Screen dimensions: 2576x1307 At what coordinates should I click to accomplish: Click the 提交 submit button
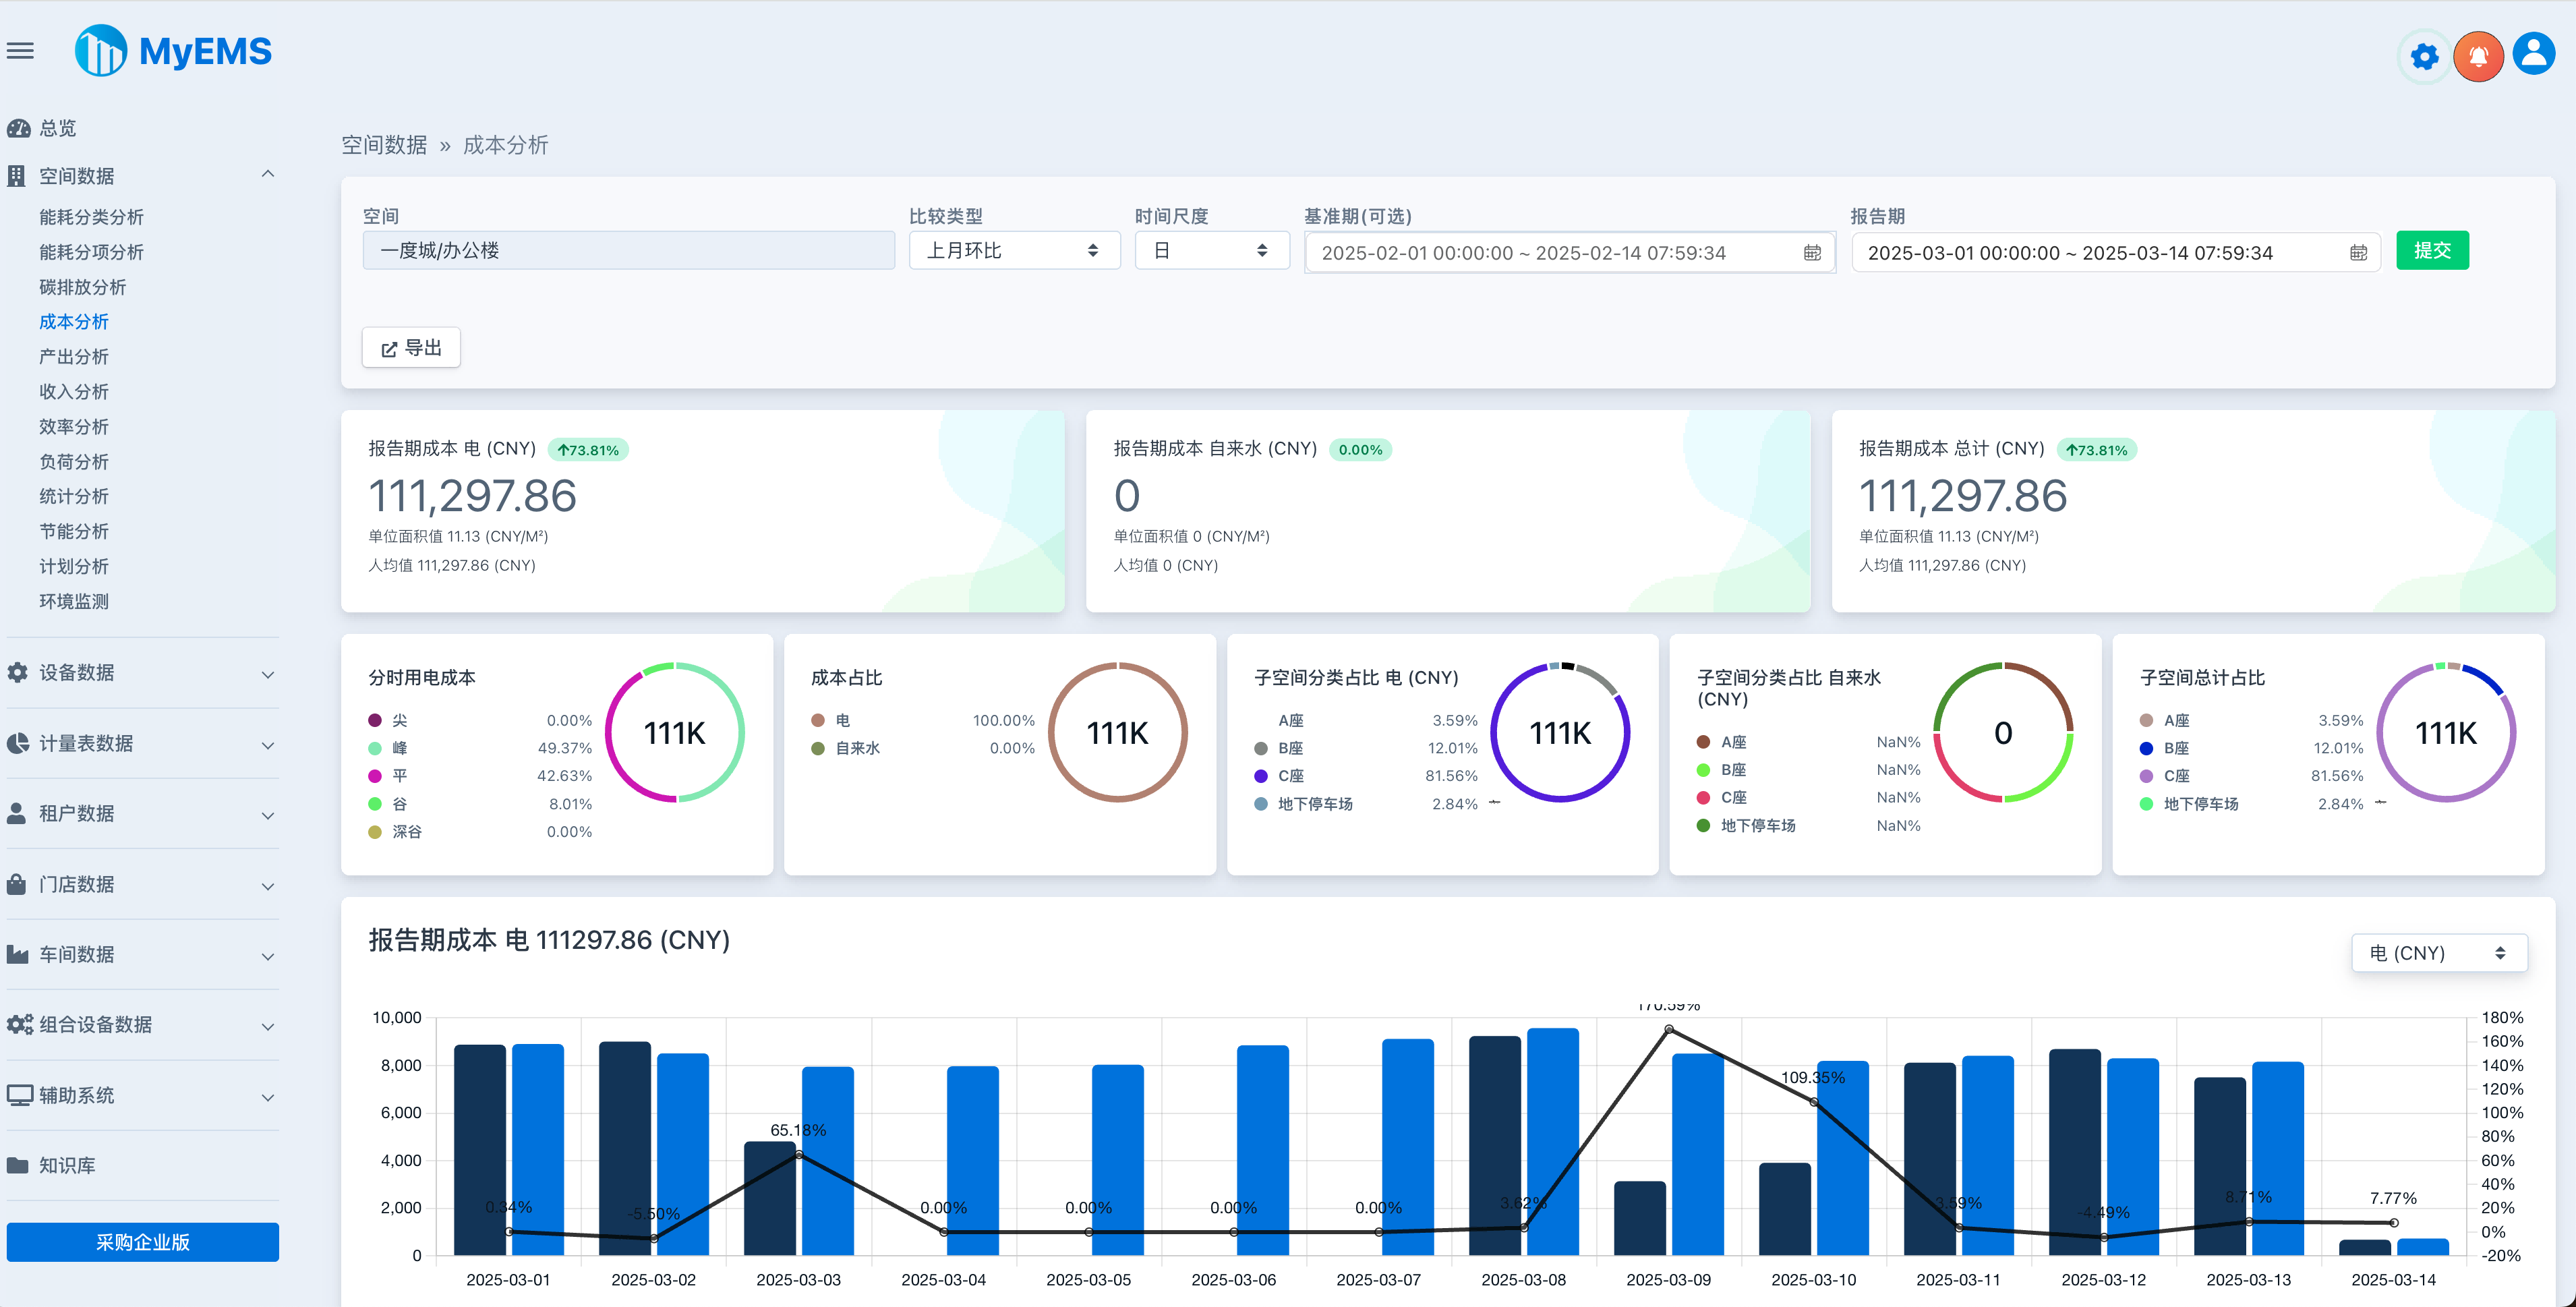click(2432, 250)
